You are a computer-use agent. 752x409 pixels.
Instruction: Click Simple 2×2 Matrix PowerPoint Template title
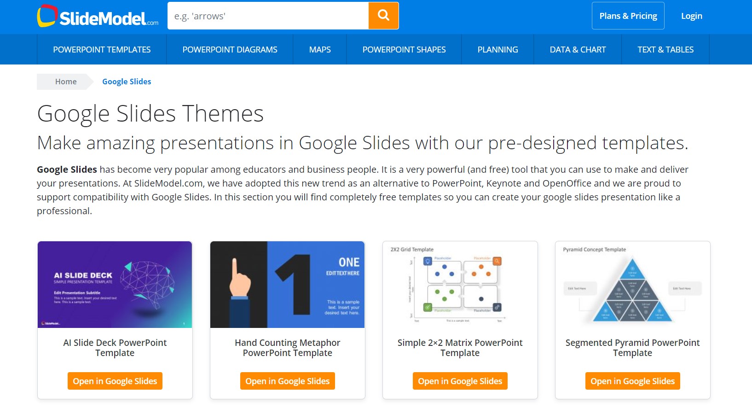(460, 348)
